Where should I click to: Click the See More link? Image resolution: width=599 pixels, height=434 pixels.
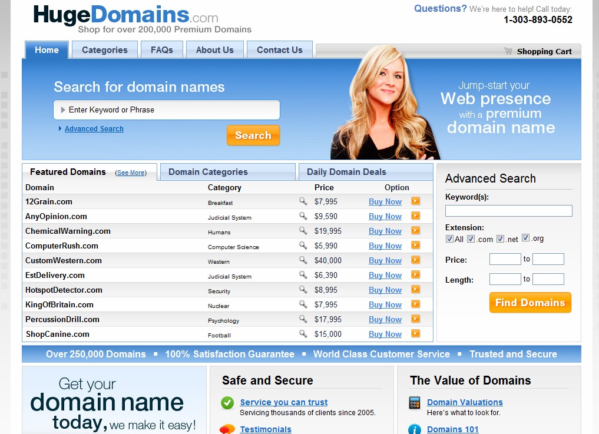coord(131,173)
